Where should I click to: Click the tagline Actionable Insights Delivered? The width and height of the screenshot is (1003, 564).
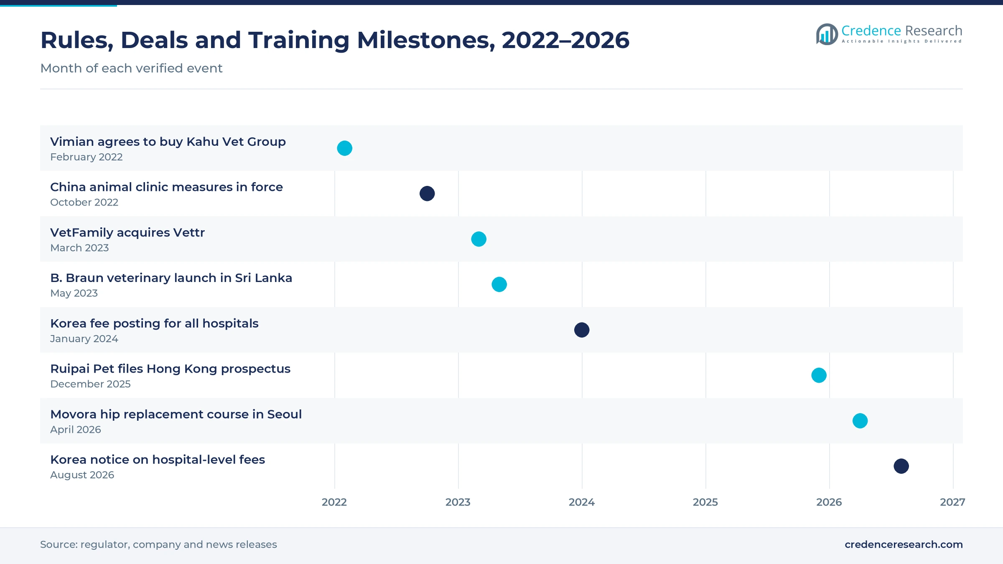pyautogui.click(x=902, y=41)
